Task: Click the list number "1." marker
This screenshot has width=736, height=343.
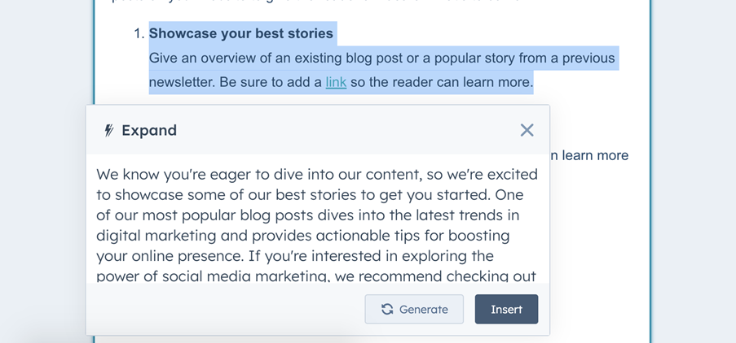Action: point(139,33)
